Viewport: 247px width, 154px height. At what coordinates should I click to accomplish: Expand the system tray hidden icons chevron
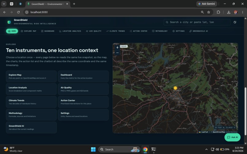point(206,149)
